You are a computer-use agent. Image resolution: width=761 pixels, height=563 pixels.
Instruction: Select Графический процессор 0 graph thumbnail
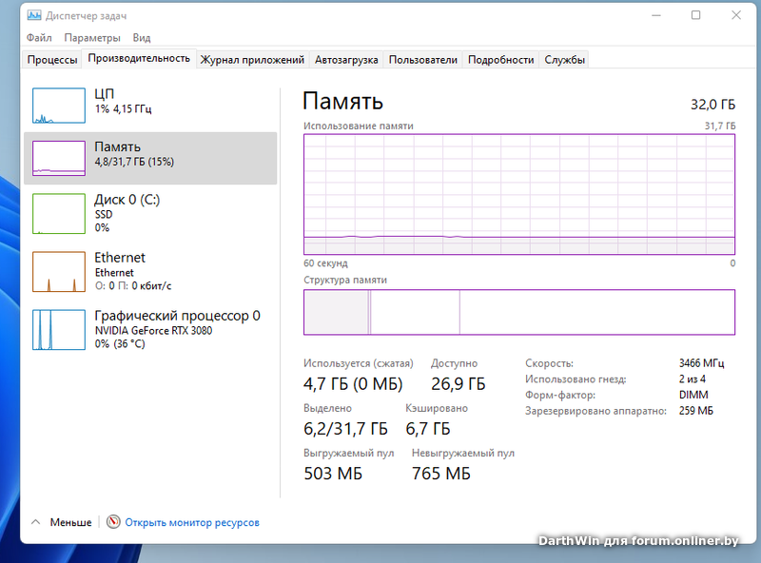coord(59,330)
